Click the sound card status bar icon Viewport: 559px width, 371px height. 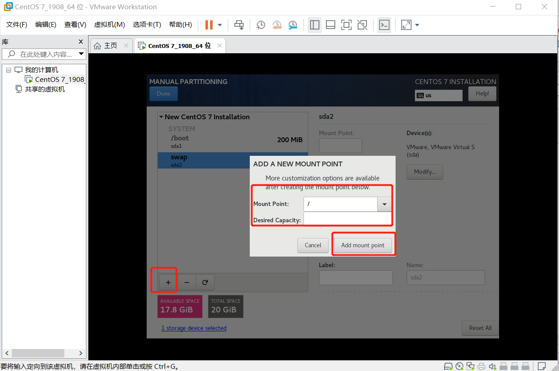[492, 366]
